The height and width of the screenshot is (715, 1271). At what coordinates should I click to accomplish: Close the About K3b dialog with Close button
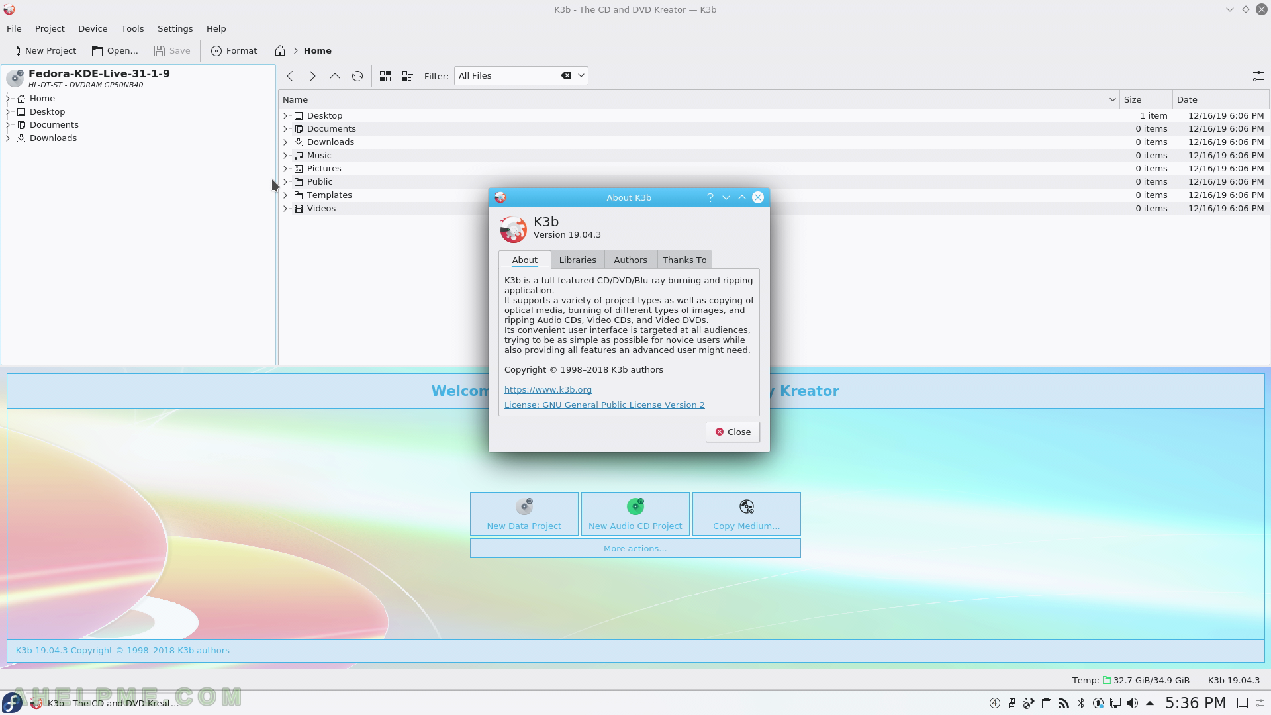coord(732,432)
